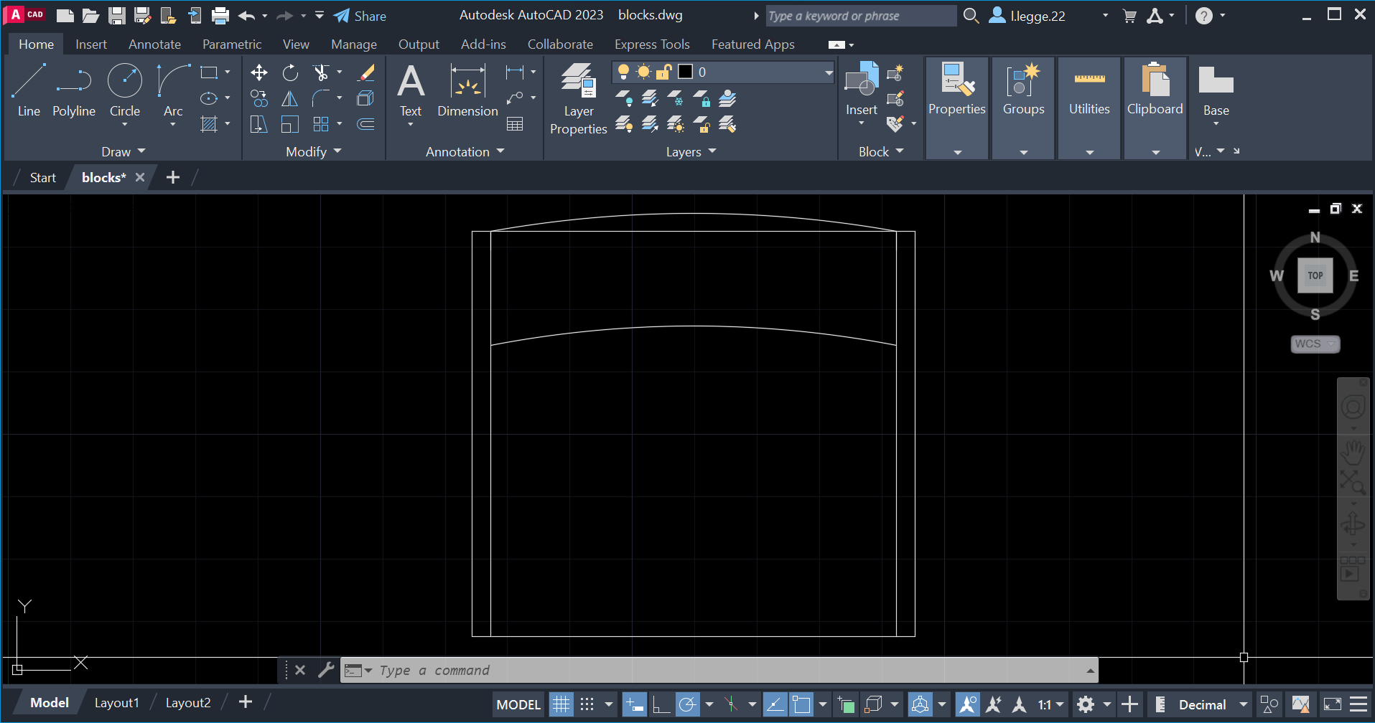1375x723 pixels.
Task: Expand the Block panel
Action: (881, 151)
